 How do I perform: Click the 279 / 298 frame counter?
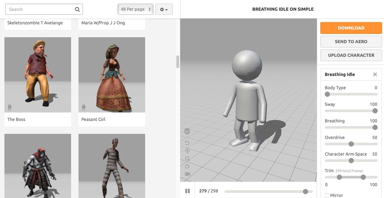click(208, 191)
